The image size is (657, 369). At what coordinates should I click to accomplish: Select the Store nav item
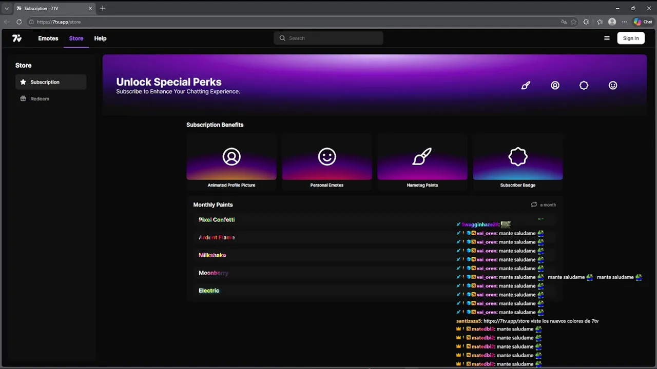76,38
